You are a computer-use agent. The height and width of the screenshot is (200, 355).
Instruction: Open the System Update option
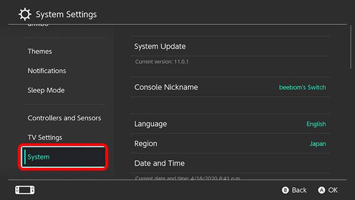click(x=230, y=46)
